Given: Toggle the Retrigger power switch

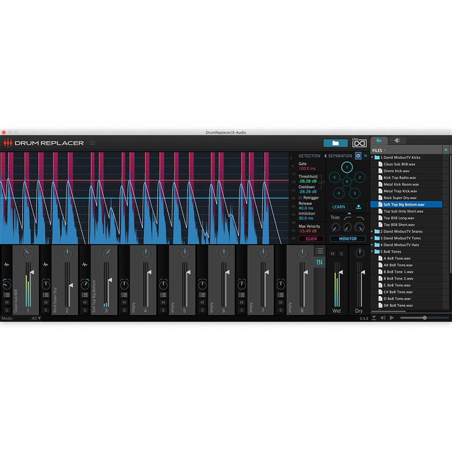Looking at the screenshot, I should tap(300, 198).
